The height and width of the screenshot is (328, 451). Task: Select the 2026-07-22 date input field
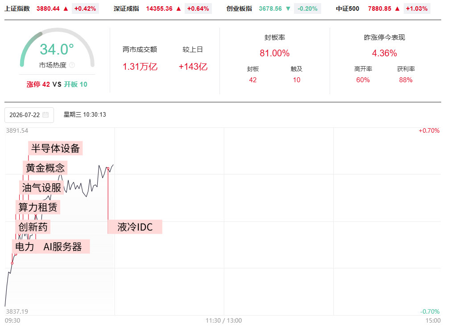click(x=29, y=115)
